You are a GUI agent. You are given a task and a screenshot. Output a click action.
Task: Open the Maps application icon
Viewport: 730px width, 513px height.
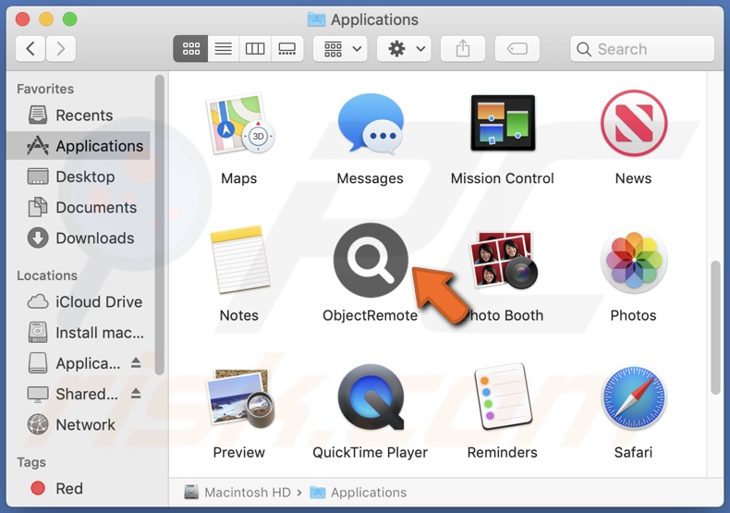[239, 124]
